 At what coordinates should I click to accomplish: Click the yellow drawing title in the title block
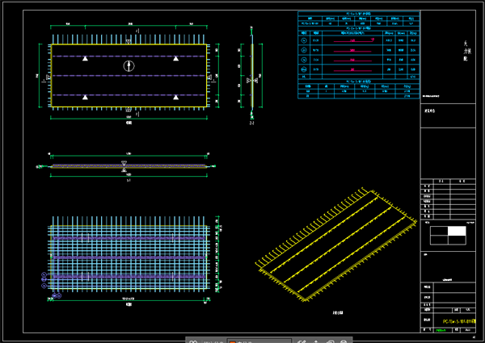coord(459,321)
